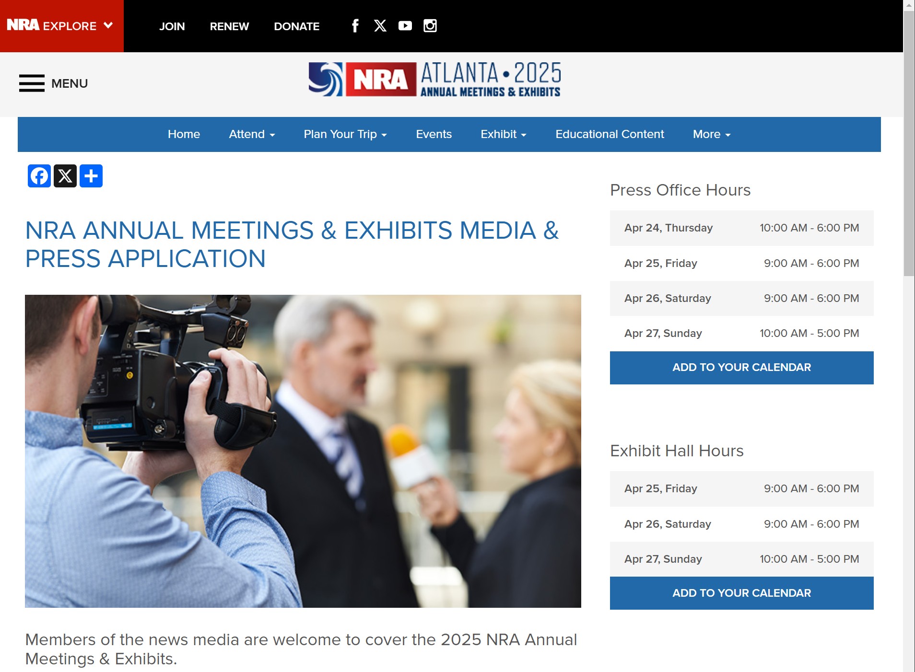Expand the Exhibit dropdown menu

click(x=503, y=134)
